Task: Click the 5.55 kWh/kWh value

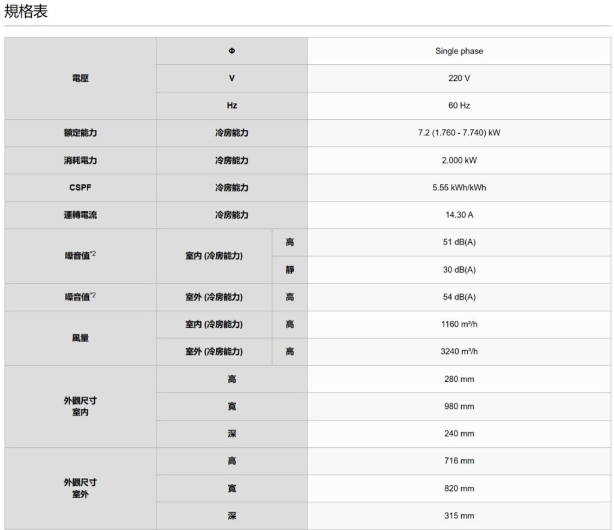Action: [x=459, y=188]
